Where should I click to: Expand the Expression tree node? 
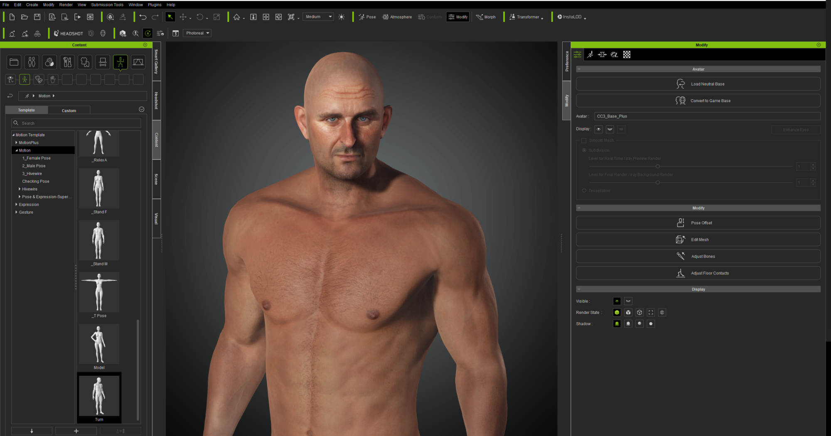pos(16,204)
